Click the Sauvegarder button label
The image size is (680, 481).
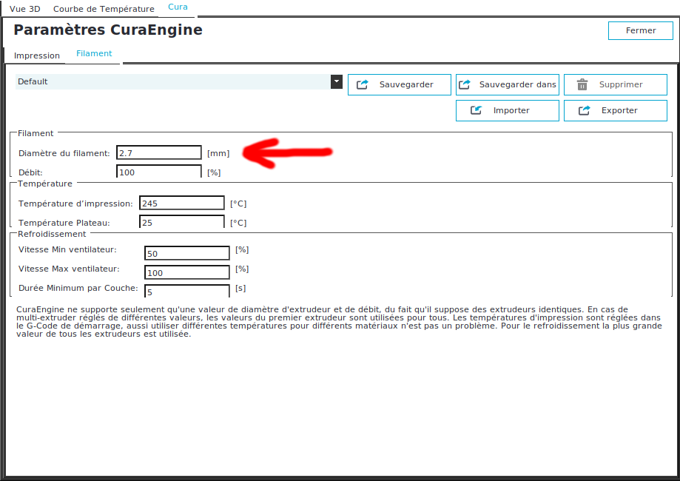pyautogui.click(x=406, y=84)
